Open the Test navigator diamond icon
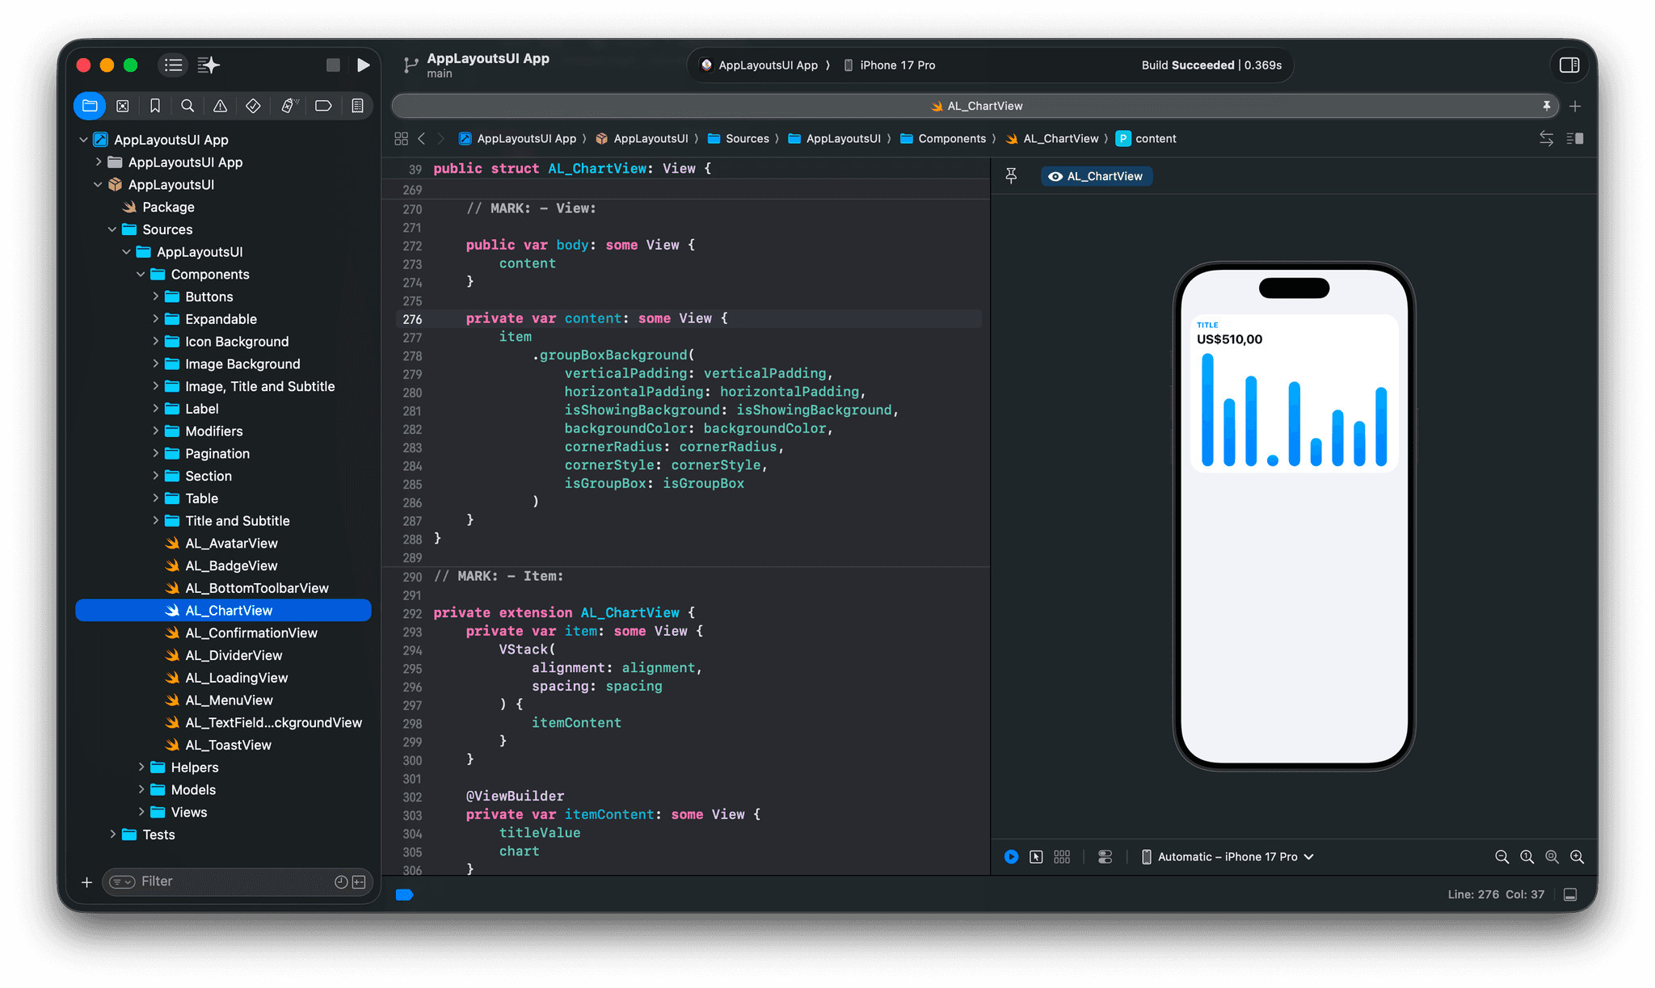1655x988 pixels. coord(253,106)
